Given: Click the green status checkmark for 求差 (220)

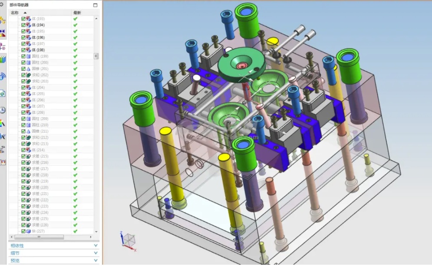Looking at the screenshot, I should pos(75,187).
